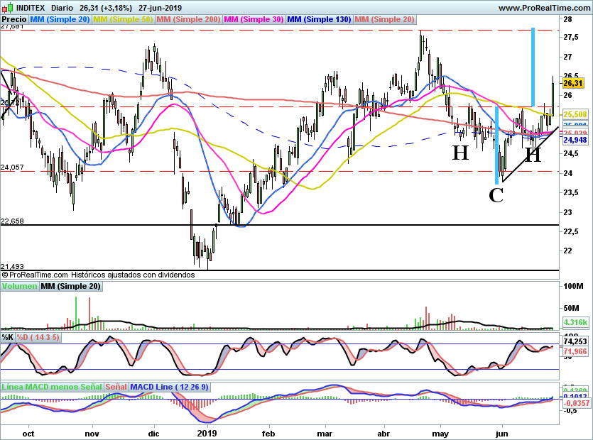593x440 pixels.
Task: Click the candlestick chart icon beside INDITEX
Action: 7,7
